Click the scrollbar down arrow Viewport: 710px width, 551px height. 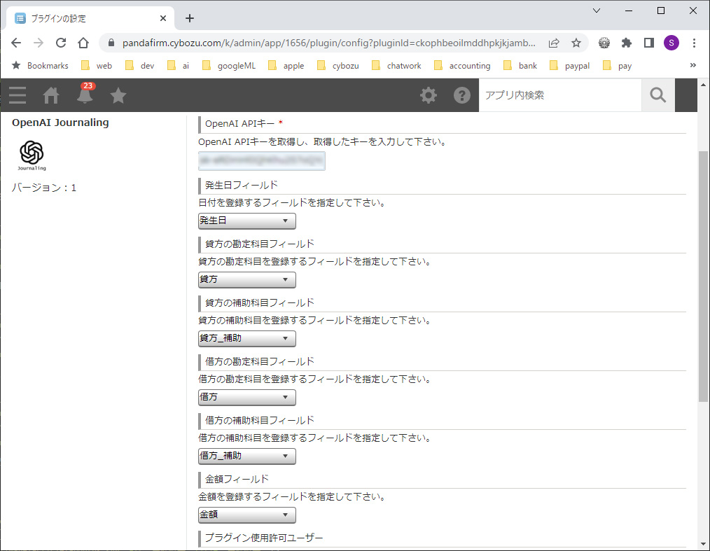click(703, 544)
